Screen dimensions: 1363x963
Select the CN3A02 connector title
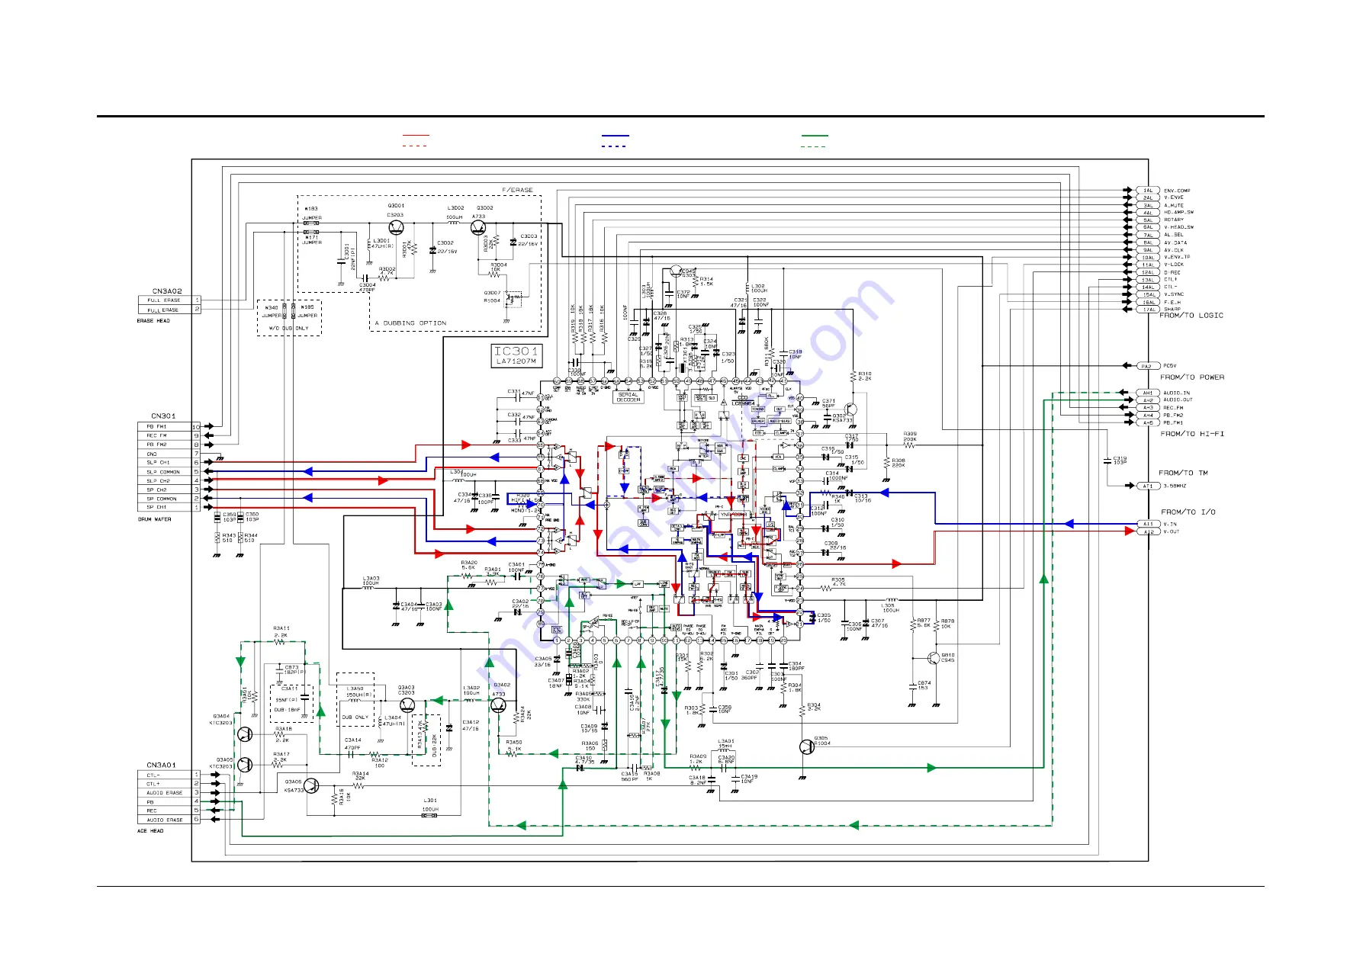[x=167, y=291]
